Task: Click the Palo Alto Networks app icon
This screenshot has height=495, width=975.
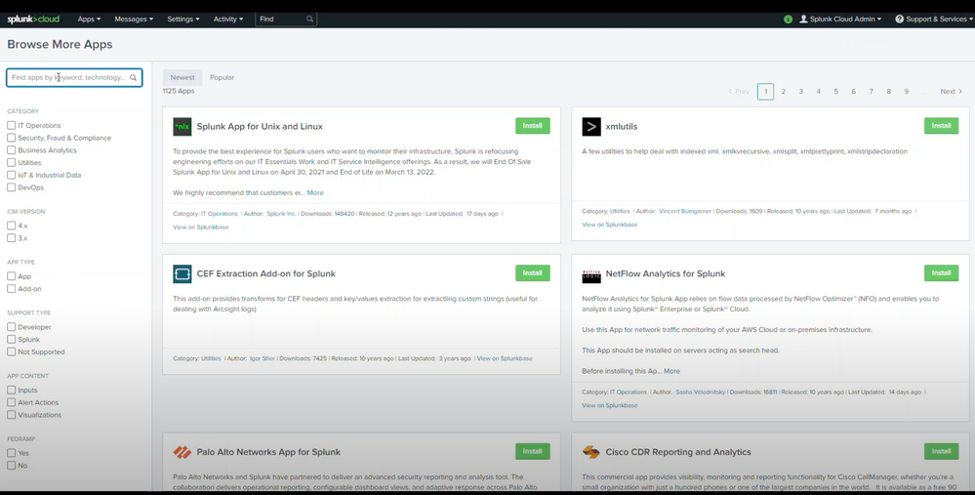Action: [183, 452]
